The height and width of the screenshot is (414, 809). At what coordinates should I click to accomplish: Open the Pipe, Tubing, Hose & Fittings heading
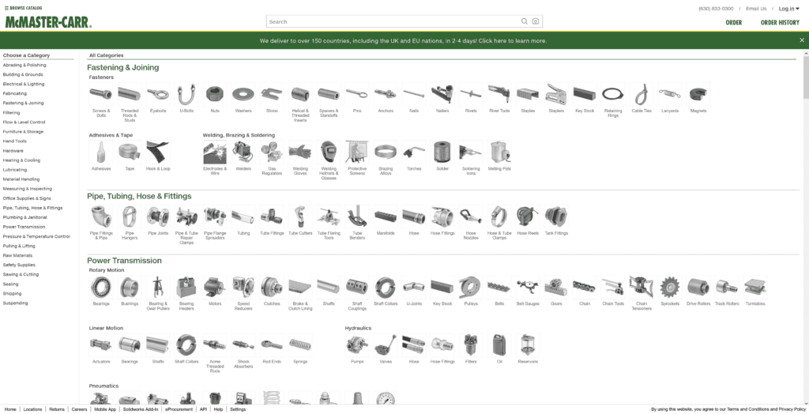[139, 196]
